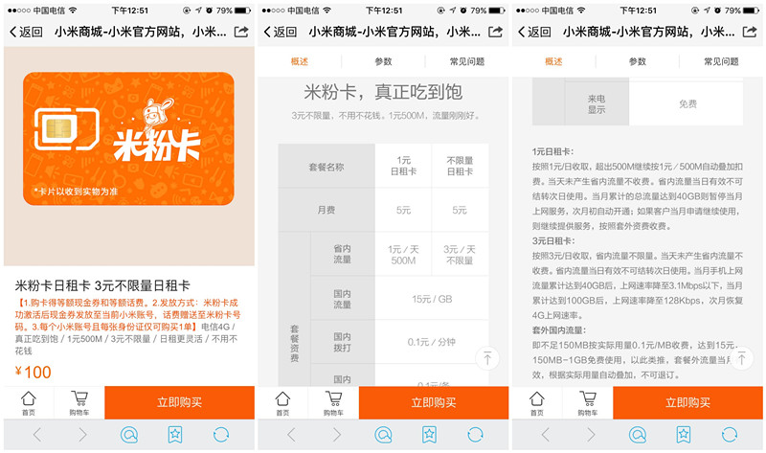
Task: Click the 套外国内流量: section heading
Action: (559, 330)
